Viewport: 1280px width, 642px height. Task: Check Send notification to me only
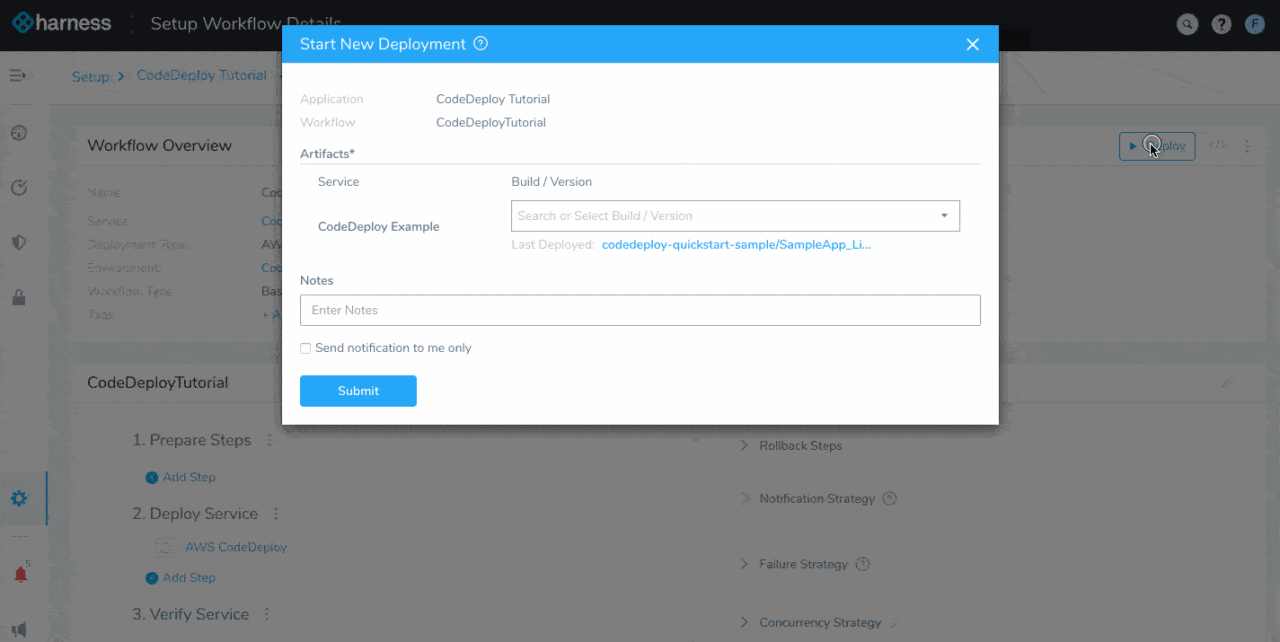point(305,348)
